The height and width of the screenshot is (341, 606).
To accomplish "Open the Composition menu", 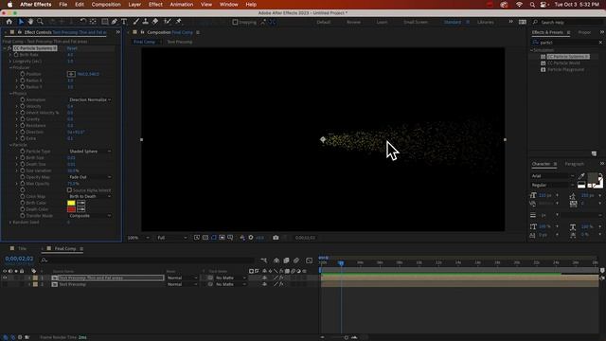I will pyautogui.click(x=106, y=5).
